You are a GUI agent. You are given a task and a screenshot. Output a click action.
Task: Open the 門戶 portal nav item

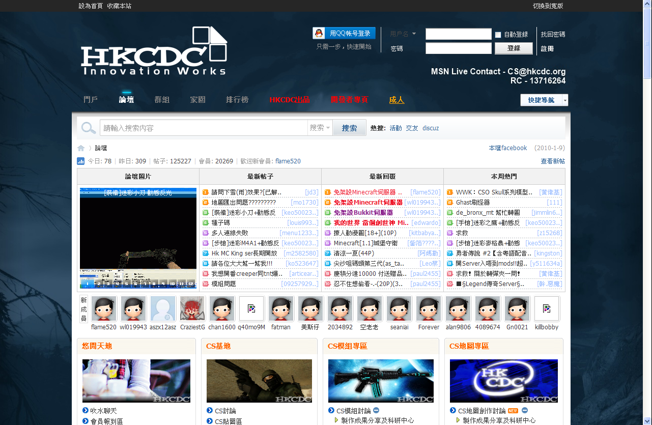(x=91, y=100)
